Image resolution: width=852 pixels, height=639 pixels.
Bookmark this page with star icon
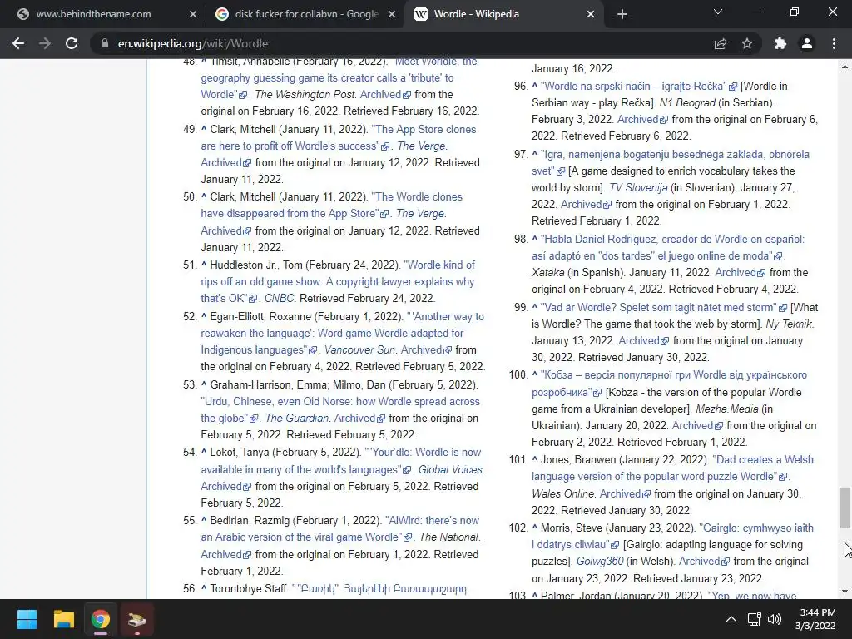(747, 43)
